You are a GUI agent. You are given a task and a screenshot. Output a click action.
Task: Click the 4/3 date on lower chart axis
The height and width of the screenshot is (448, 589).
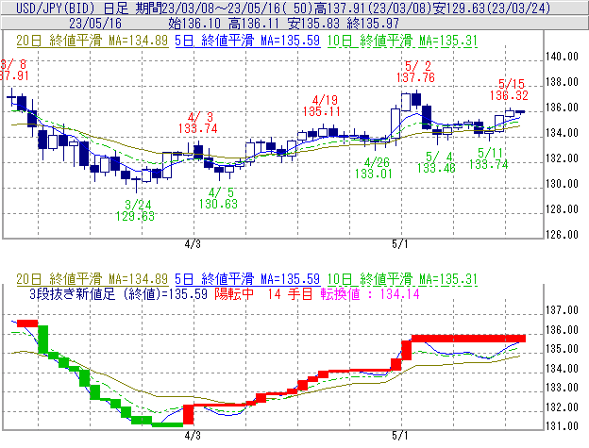193,436
